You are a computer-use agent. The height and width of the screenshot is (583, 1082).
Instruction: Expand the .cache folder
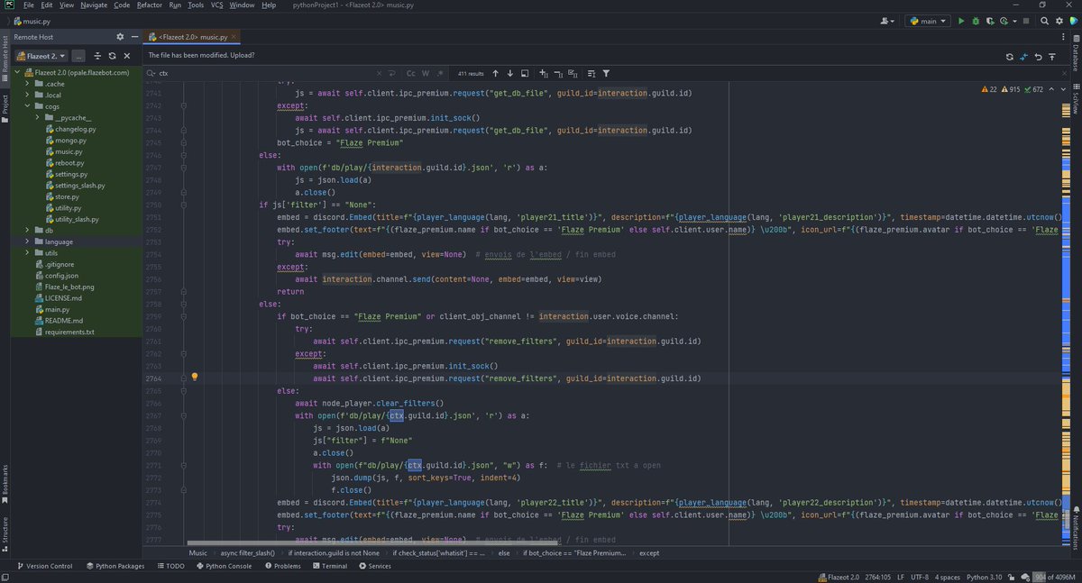pos(28,84)
